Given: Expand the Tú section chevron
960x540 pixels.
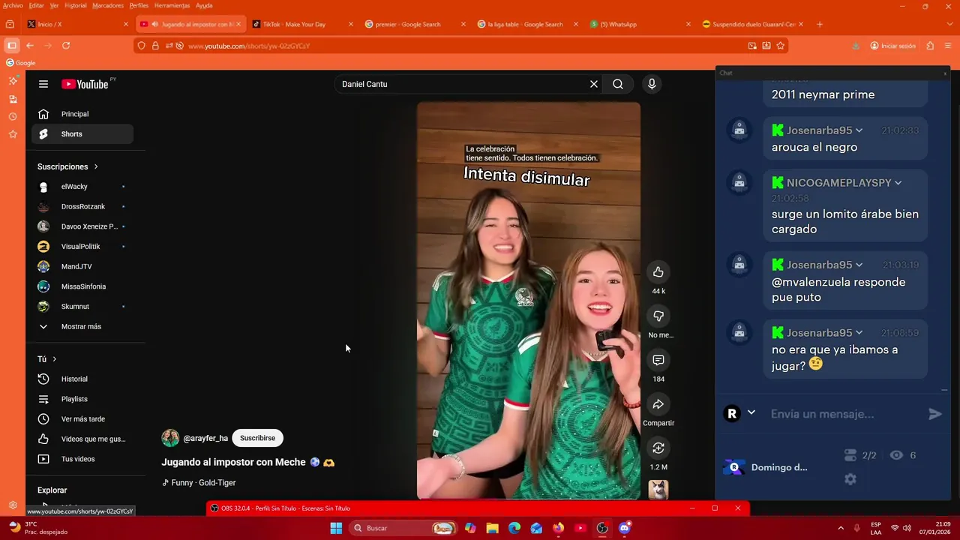Looking at the screenshot, I should click(x=54, y=359).
